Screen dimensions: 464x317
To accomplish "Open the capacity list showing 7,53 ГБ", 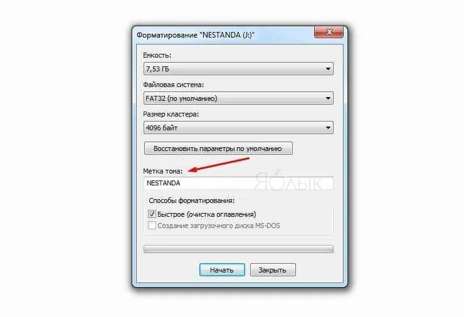I will click(238, 69).
